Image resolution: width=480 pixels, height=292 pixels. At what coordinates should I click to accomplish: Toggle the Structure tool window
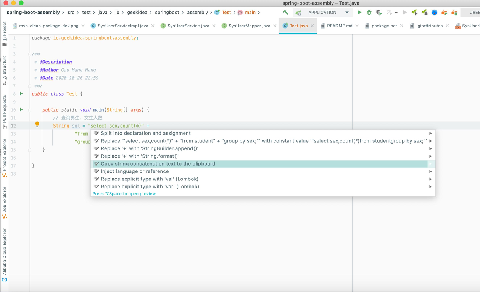pyautogui.click(x=5, y=70)
